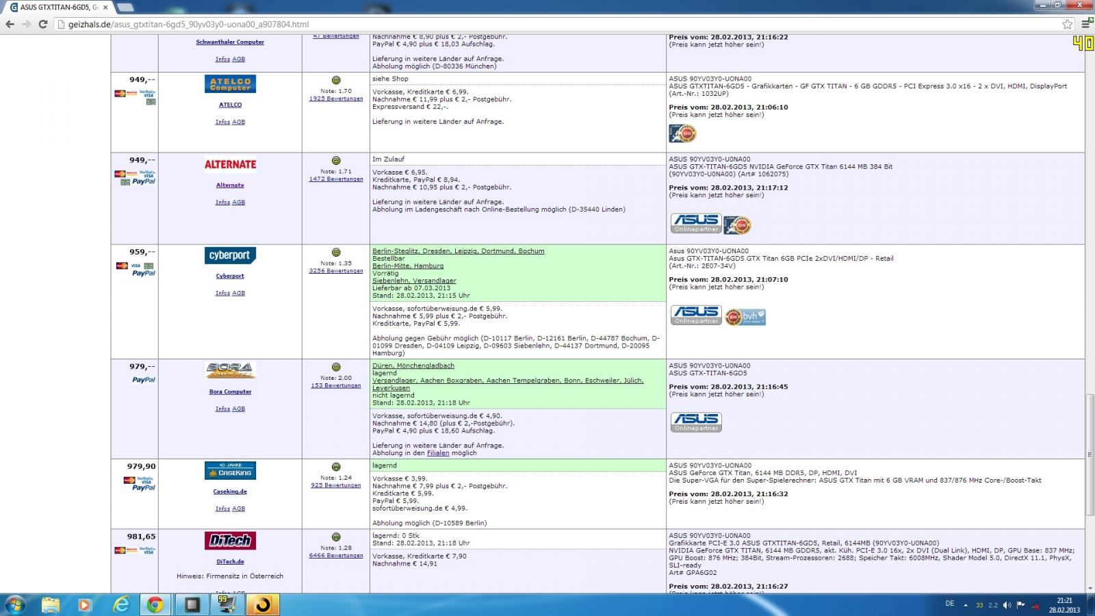Open AGB link under Bora Computer
This screenshot has height=616, width=1095.
click(238, 409)
